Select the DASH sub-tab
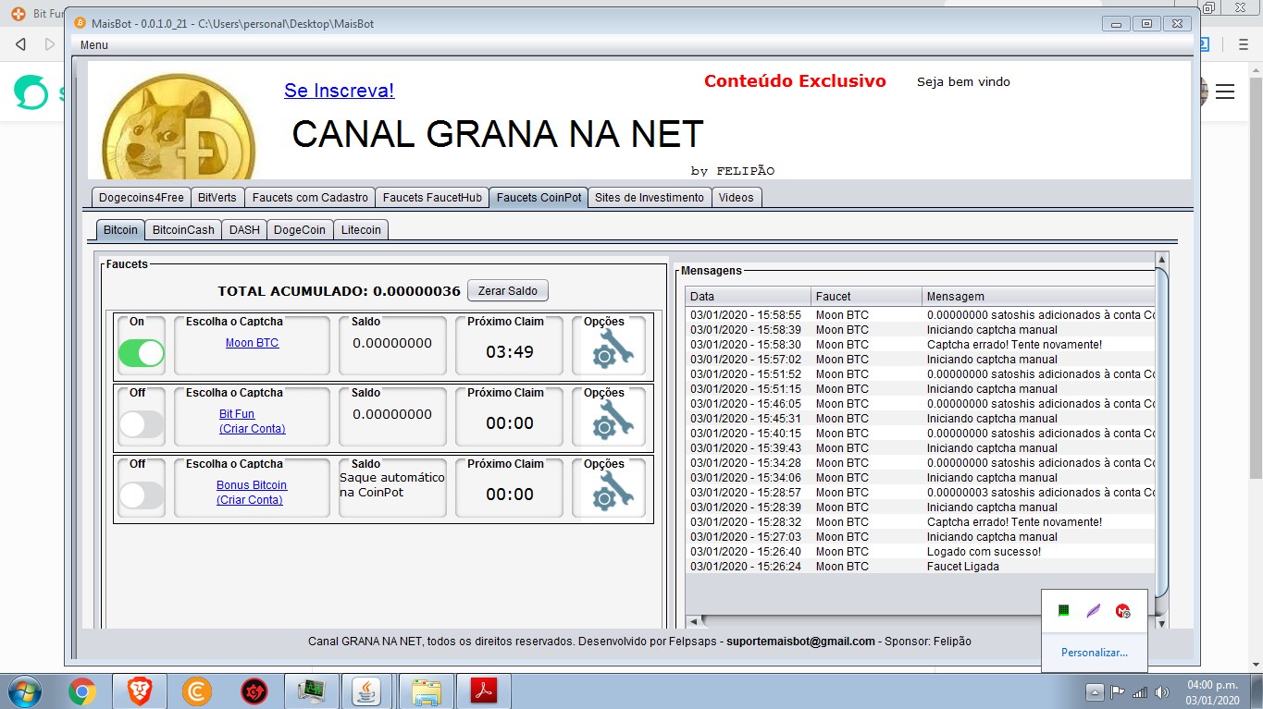This screenshot has width=1263, height=709. coord(244,229)
